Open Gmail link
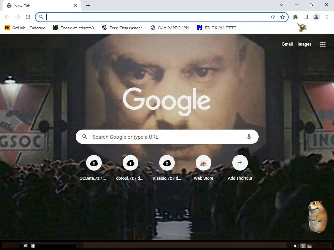The image size is (334, 250). click(x=287, y=44)
